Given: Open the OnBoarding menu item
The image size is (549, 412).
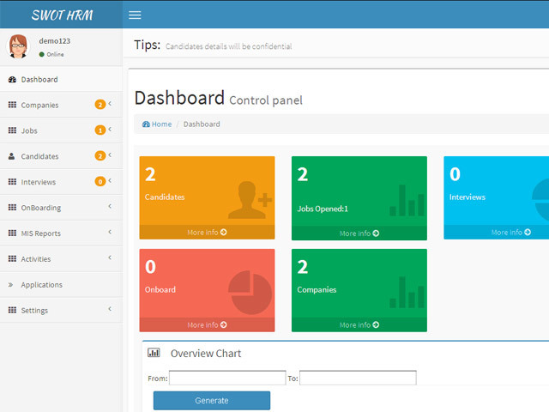Looking at the screenshot, I should point(61,208).
